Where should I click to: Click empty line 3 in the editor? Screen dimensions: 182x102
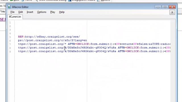92,30
